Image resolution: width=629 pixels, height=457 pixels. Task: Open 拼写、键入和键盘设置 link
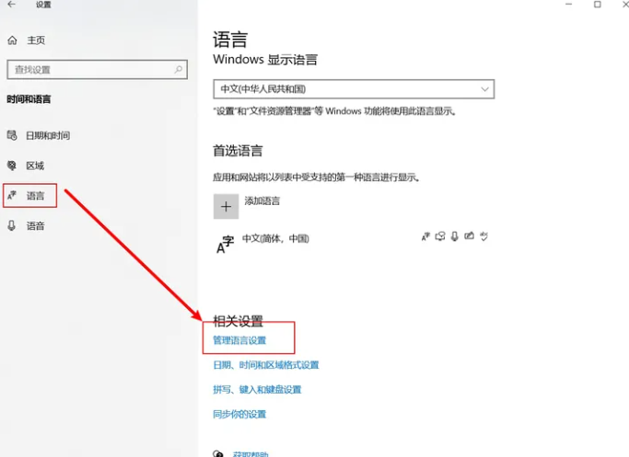pos(257,390)
